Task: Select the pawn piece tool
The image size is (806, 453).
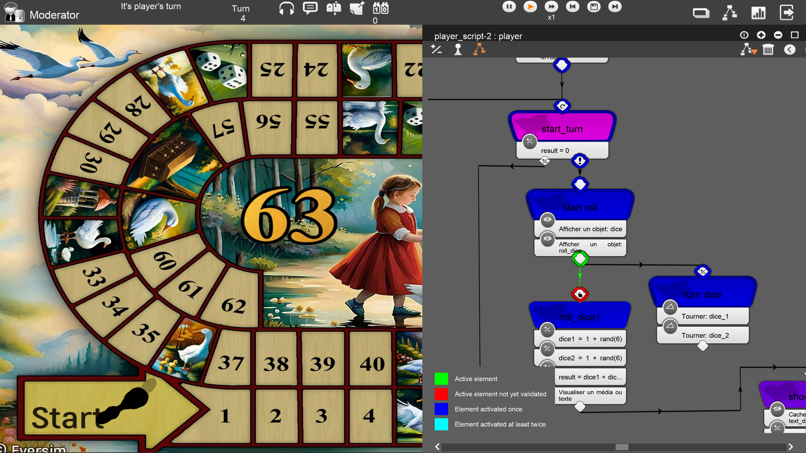Action: [458, 49]
